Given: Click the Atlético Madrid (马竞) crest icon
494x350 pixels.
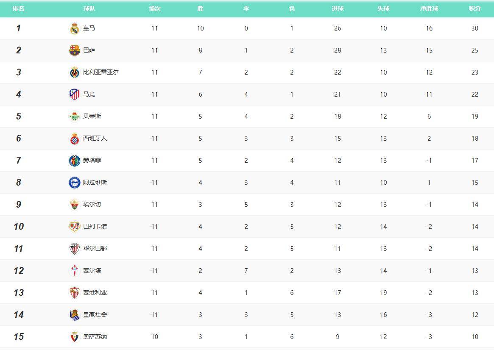Looking at the screenshot, I should (x=75, y=94).
